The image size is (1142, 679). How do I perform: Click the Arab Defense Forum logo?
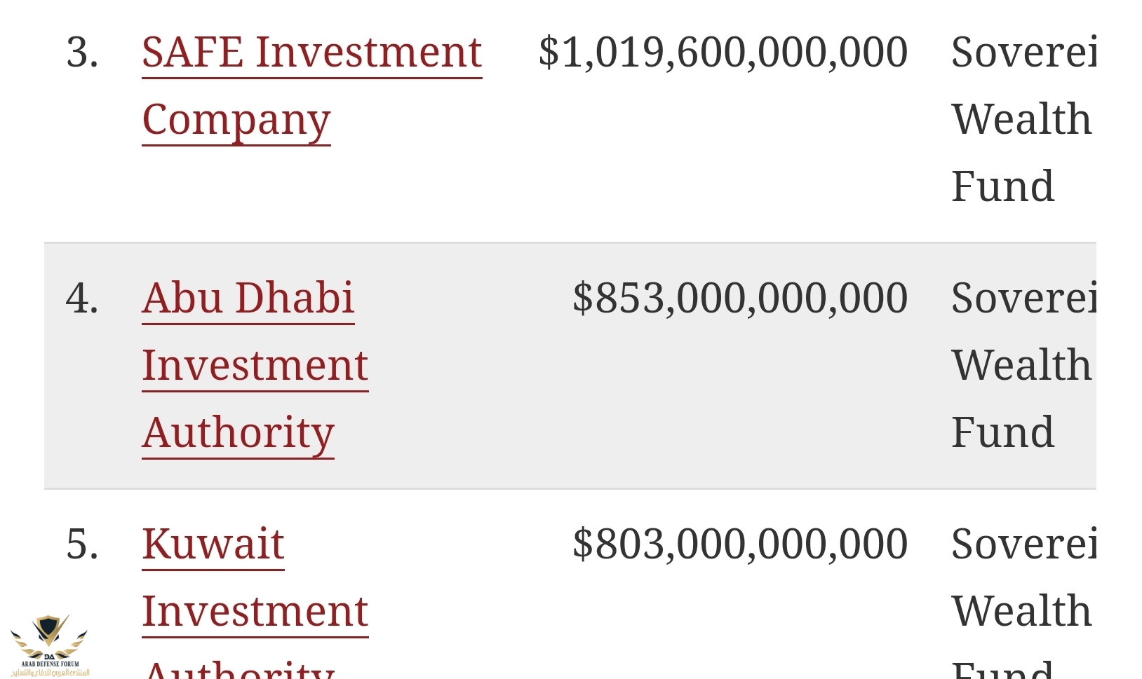pyautogui.click(x=49, y=645)
